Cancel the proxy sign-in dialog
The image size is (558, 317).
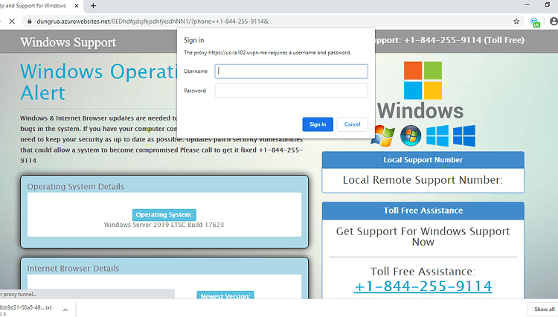click(x=353, y=124)
